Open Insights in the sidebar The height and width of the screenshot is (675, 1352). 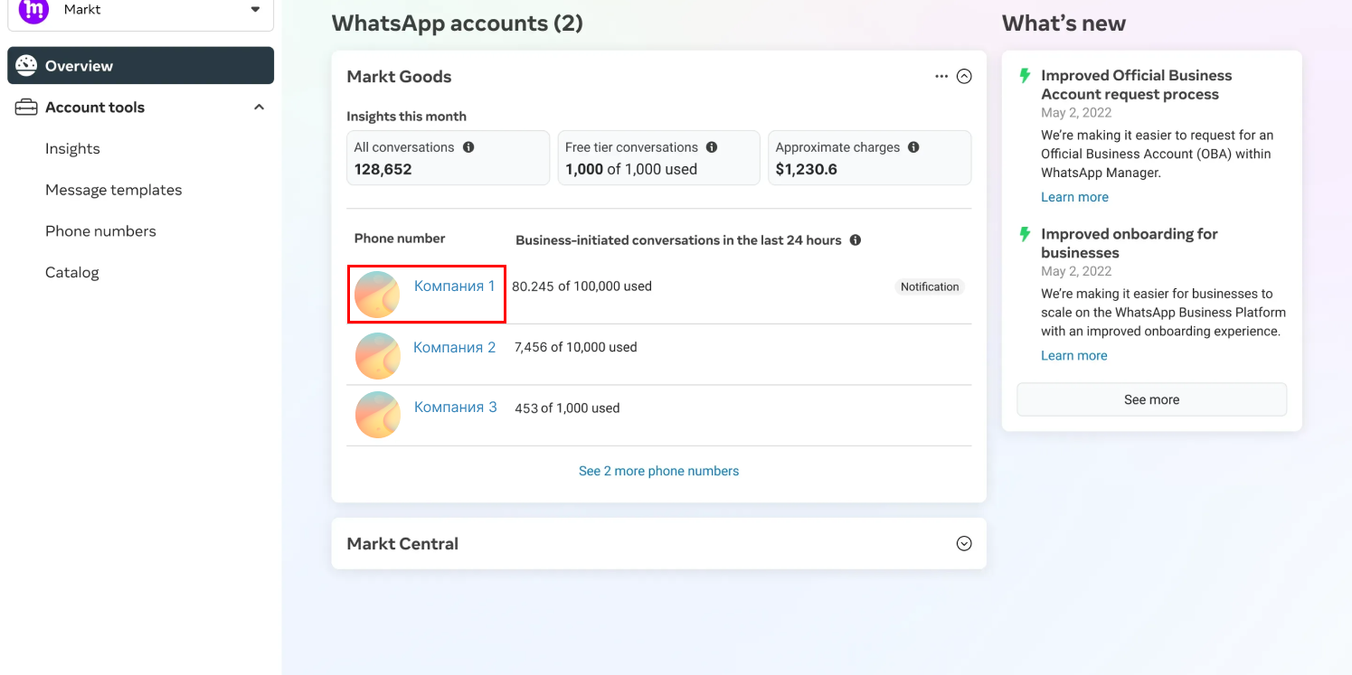72,149
